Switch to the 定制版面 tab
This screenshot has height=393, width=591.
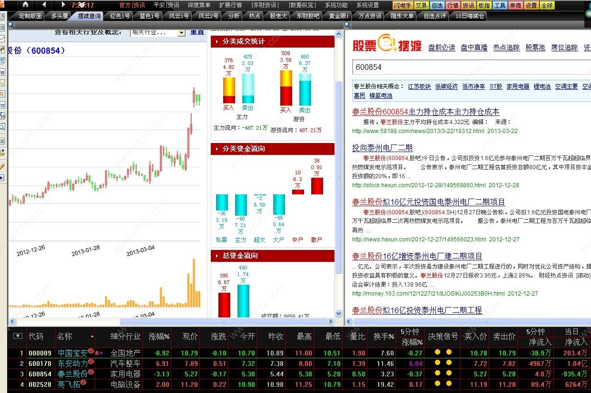coord(30,16)
